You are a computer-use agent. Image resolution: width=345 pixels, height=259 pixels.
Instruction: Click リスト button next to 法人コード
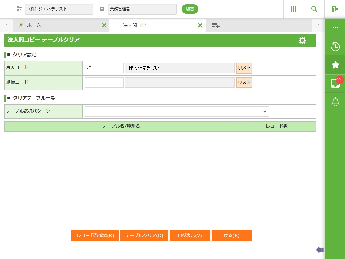pyautogui.click(x=244, y=68)
